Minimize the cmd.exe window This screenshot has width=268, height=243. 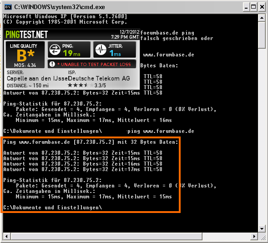click(246, 7)
